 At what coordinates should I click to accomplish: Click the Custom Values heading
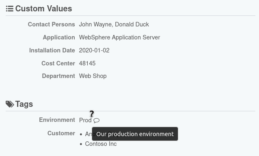tap(43, 9)
